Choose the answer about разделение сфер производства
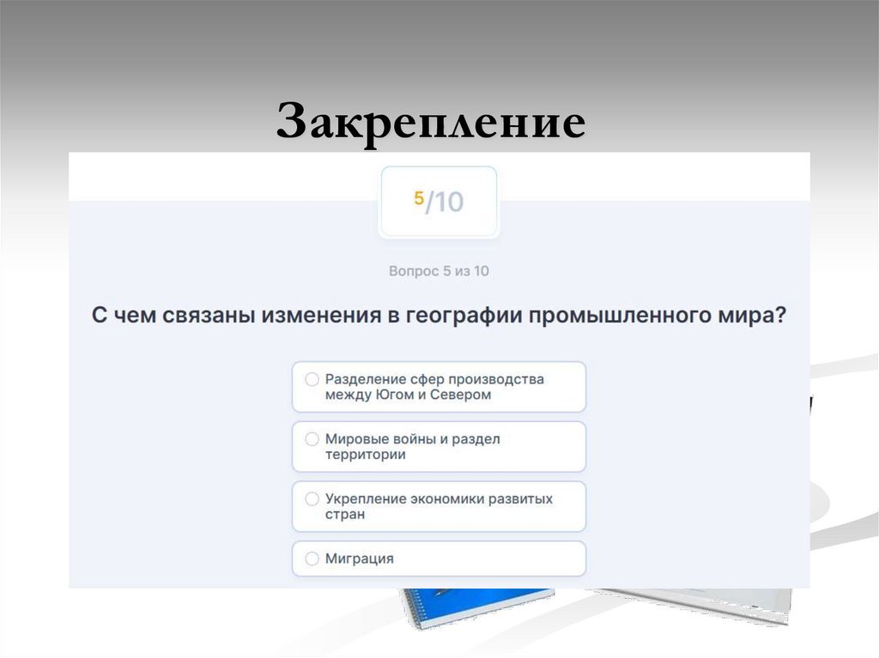 coord(438,387)
